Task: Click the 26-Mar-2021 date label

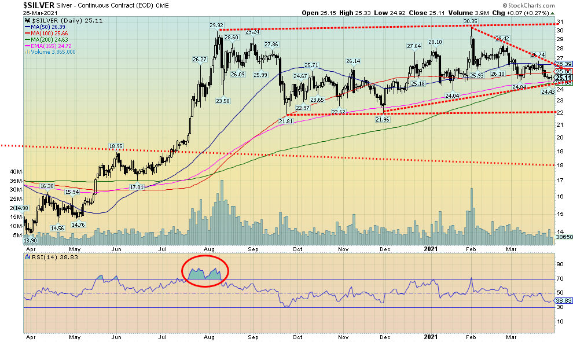Action: point(42,13)
